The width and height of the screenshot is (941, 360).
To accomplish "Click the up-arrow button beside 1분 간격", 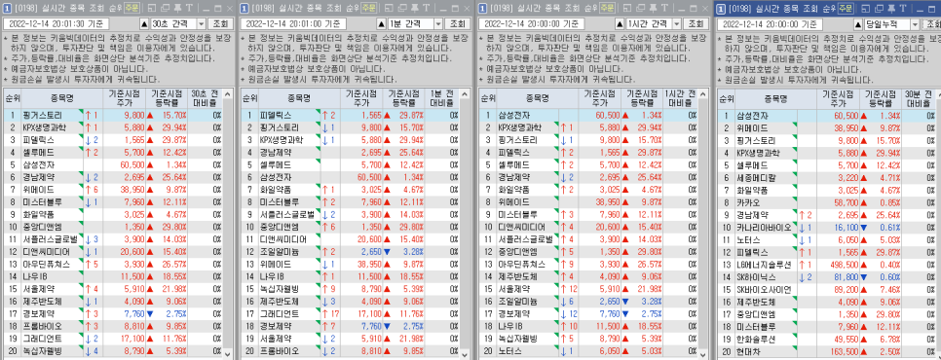I will pos(381,24).
